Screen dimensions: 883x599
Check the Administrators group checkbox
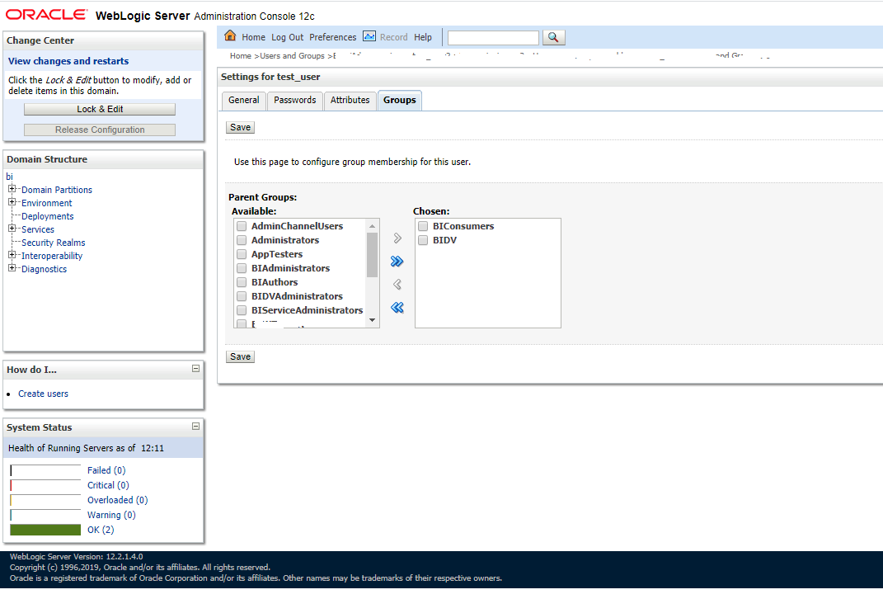(x=242, y=240)
